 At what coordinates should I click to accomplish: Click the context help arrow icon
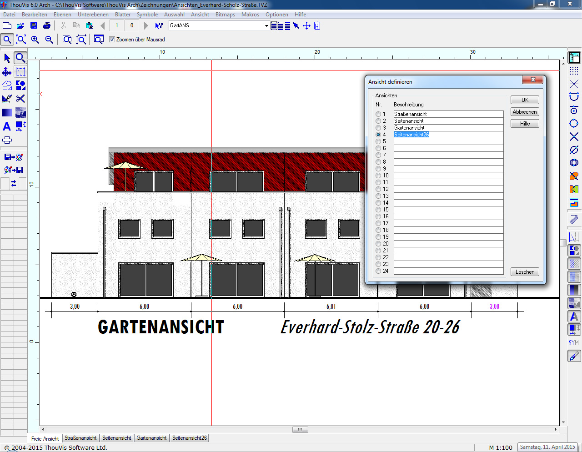[x=159, y=26]
